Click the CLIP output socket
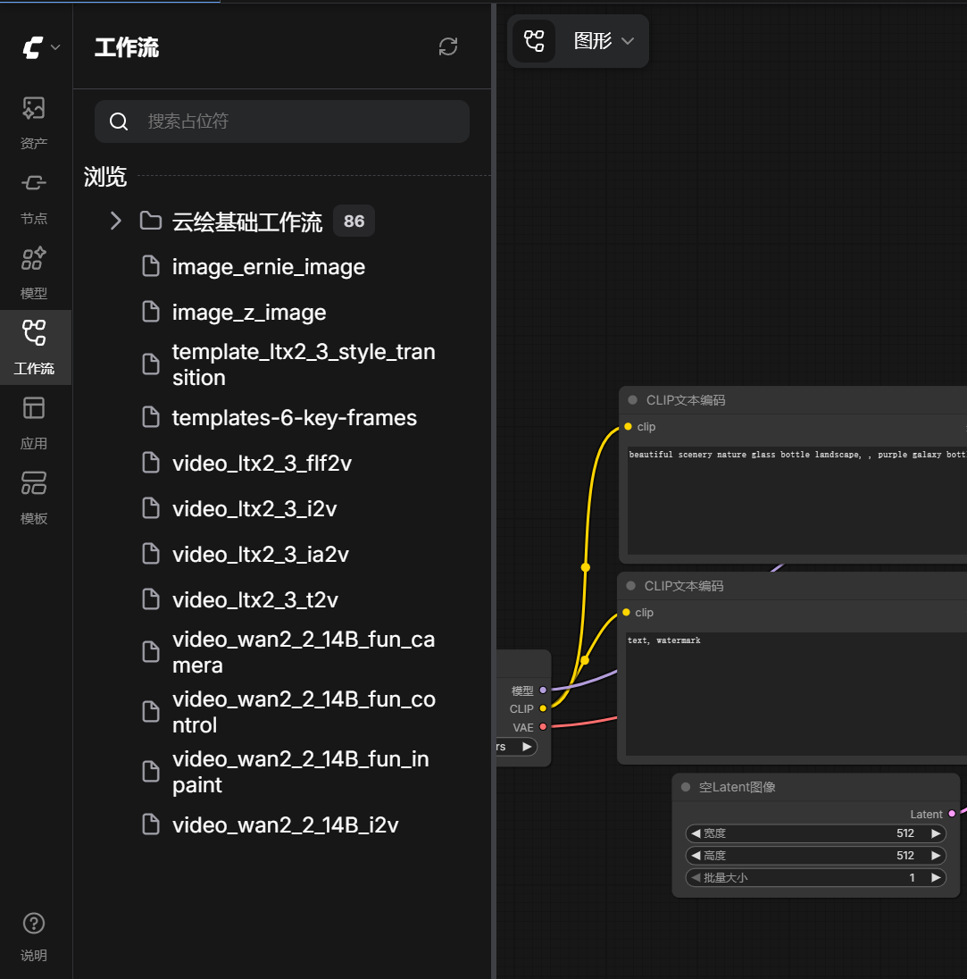 (x=543, y=708)
